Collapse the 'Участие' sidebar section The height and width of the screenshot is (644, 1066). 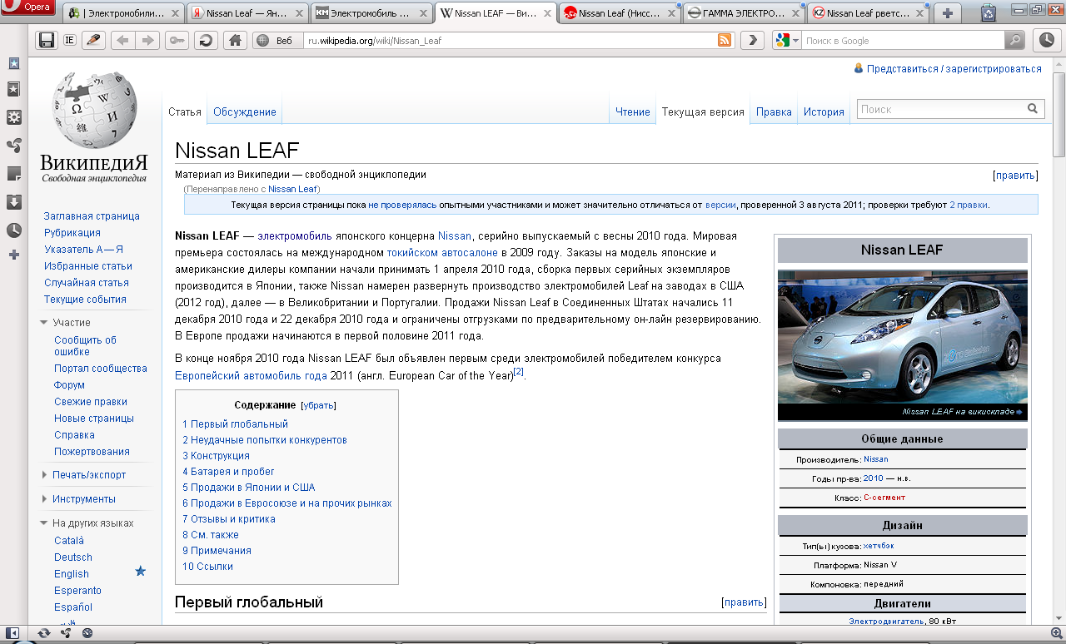click(71, 322)
